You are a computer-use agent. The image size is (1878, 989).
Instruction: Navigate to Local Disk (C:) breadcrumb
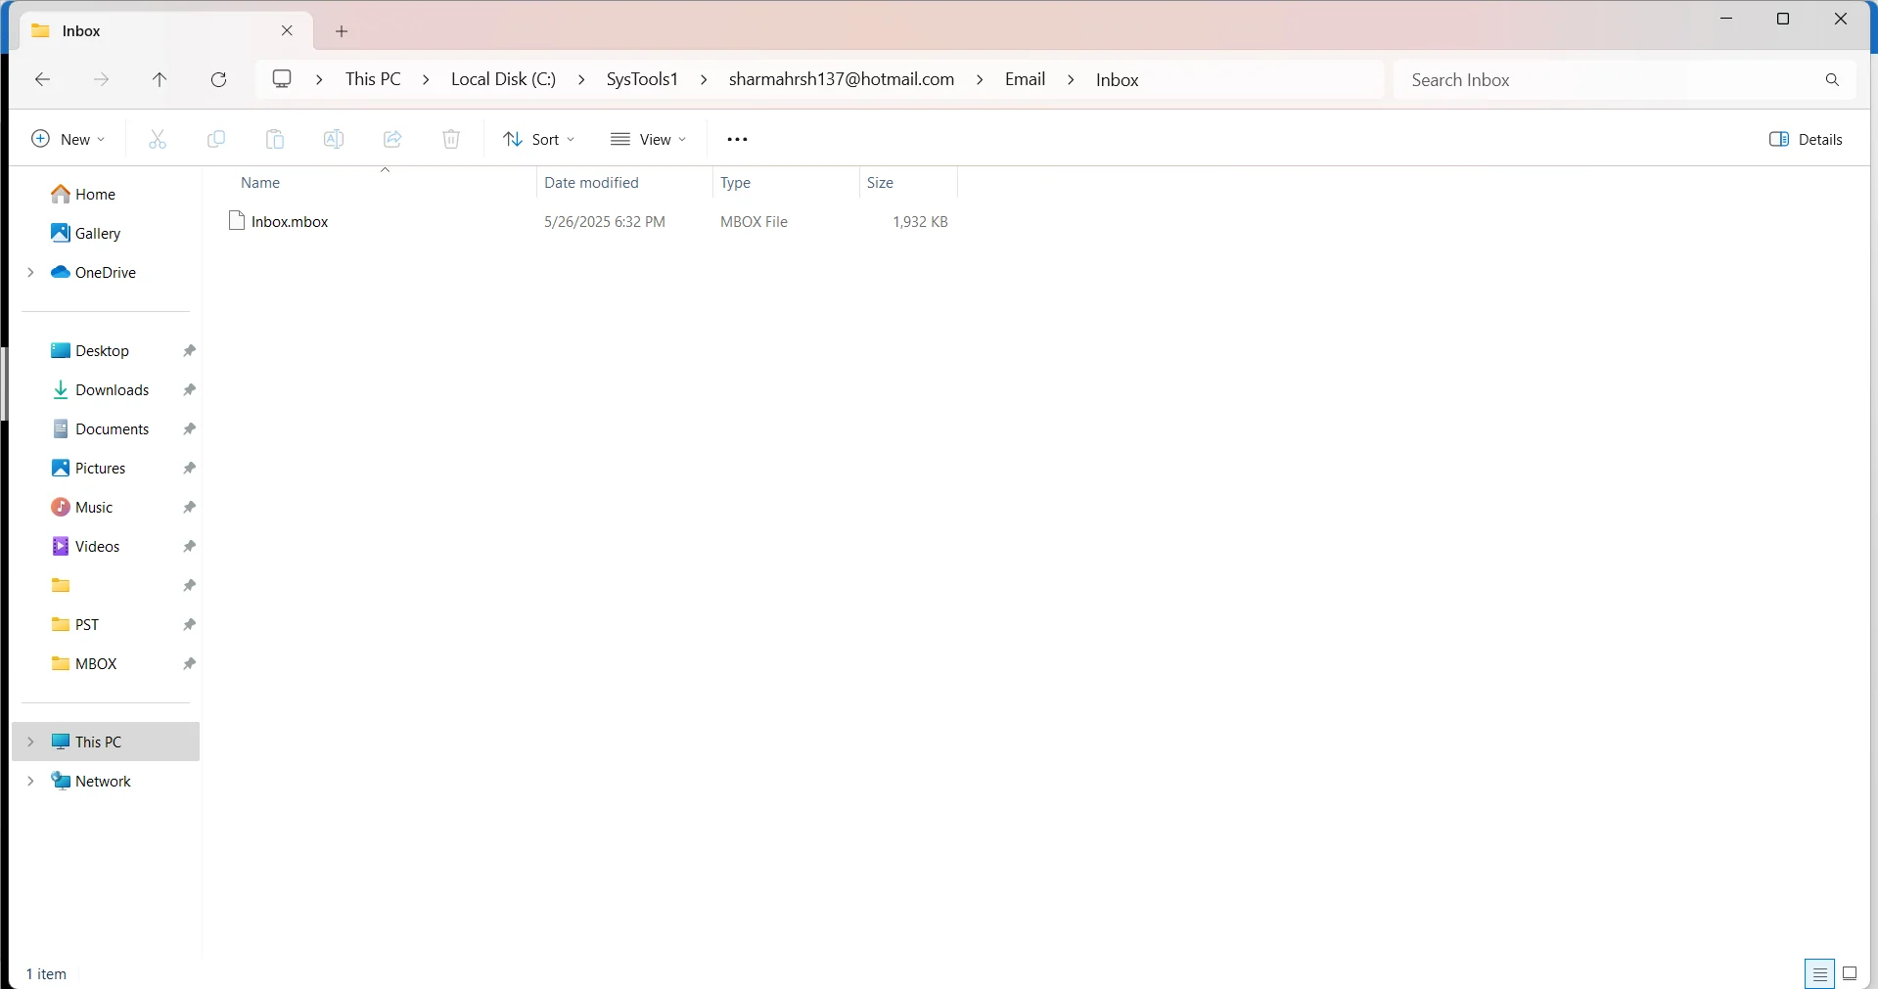[503, 79]
